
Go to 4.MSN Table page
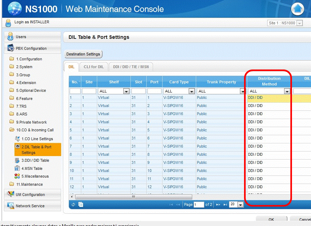click(32, 169)
